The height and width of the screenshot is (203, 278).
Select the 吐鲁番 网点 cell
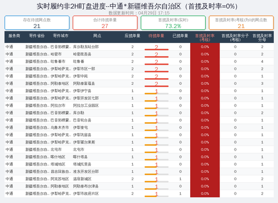click(x=78, y=61)
